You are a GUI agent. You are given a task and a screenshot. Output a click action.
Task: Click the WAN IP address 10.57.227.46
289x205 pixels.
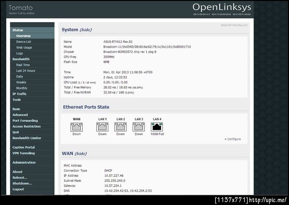click(x=114, y=176)
